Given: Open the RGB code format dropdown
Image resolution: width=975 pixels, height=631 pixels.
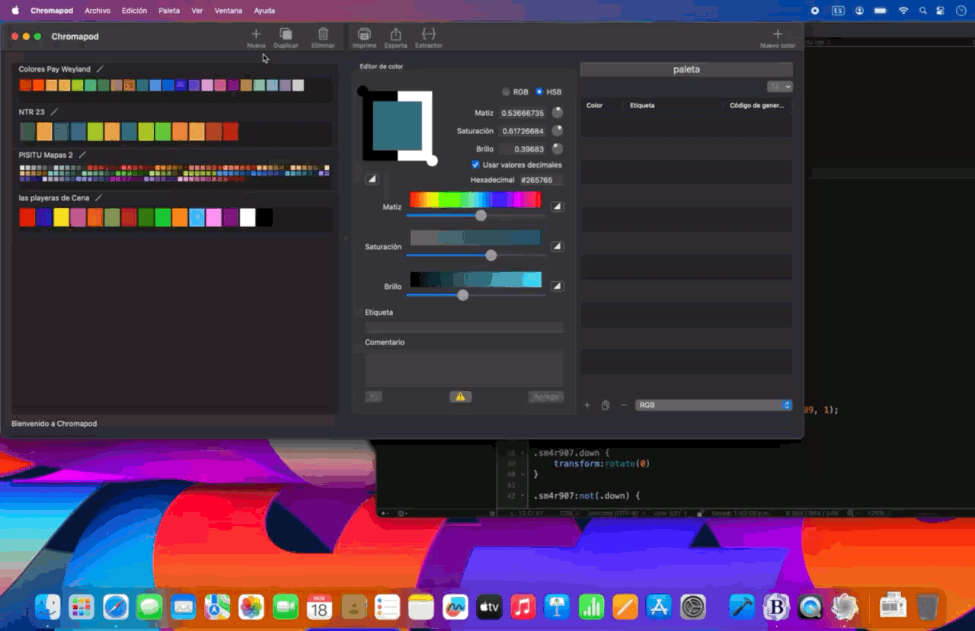Looking at the screenshot, I should click(714, 405).
